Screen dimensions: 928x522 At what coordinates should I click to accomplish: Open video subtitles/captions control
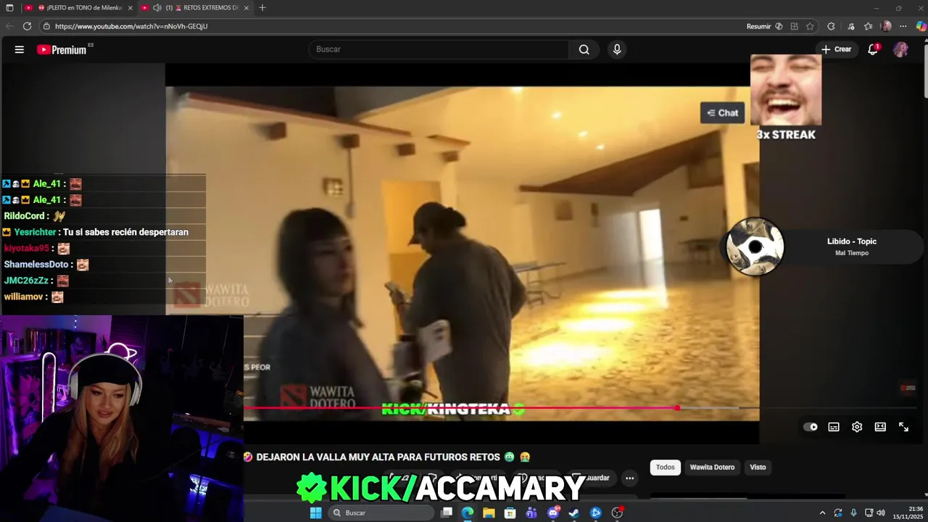(834, 427)
